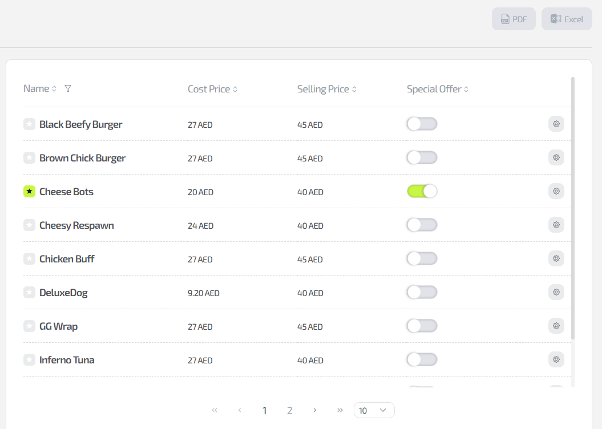Star the GG Wrap item

pos(29,326)
